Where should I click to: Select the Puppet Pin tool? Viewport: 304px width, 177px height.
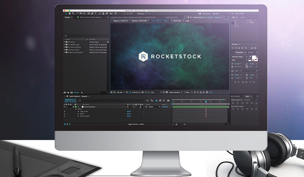pos(116,14)
